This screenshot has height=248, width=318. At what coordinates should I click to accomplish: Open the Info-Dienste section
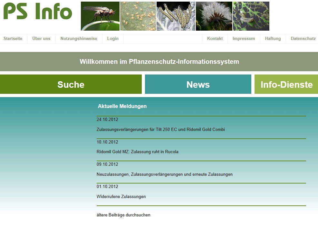286,84
